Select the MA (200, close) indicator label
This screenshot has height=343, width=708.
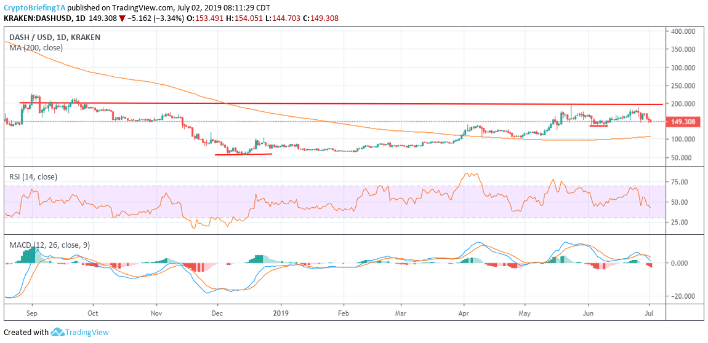pos(36,47)
